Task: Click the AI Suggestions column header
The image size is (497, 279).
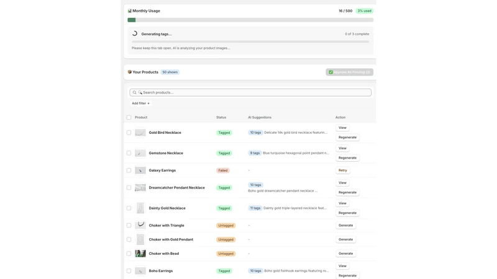Action: (260, 117)
